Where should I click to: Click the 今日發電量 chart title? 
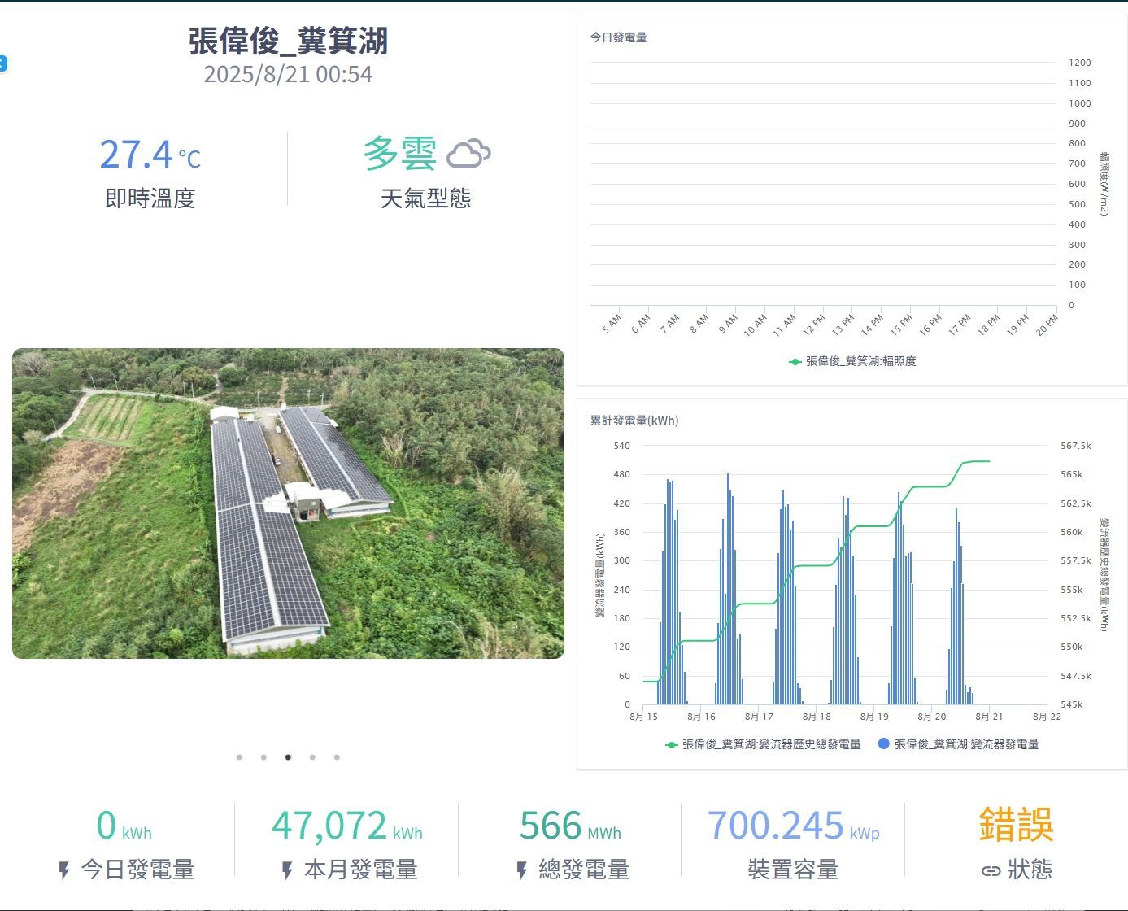click(619, 37)
